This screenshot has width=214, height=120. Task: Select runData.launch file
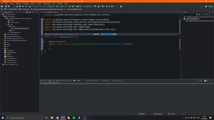[x=11, y=60]
